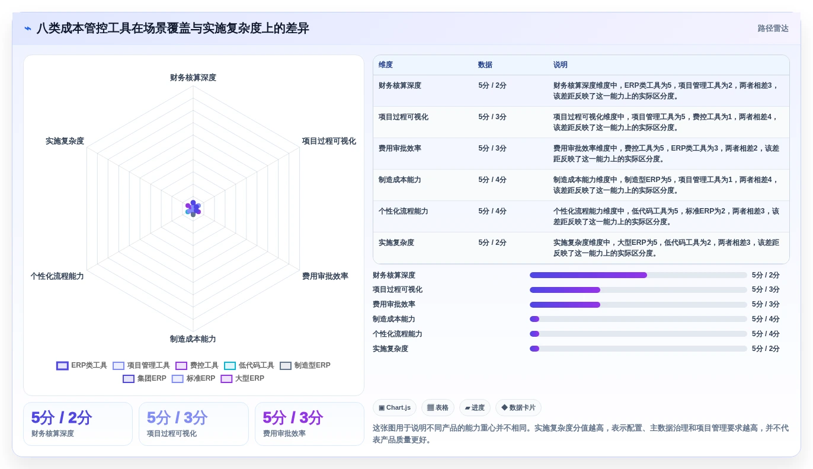Open the 项目过程可视化 data card

pyautogui.click(x=194, y=424)
